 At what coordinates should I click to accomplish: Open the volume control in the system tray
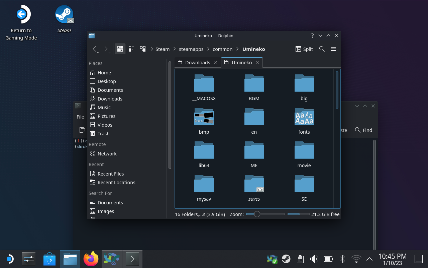coord(314,259)
